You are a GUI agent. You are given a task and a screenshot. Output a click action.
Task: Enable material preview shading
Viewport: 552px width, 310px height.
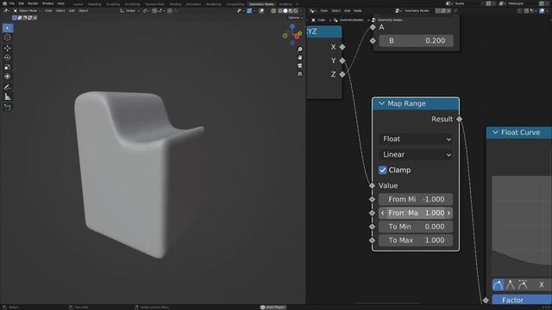click(x=291, y=11)
